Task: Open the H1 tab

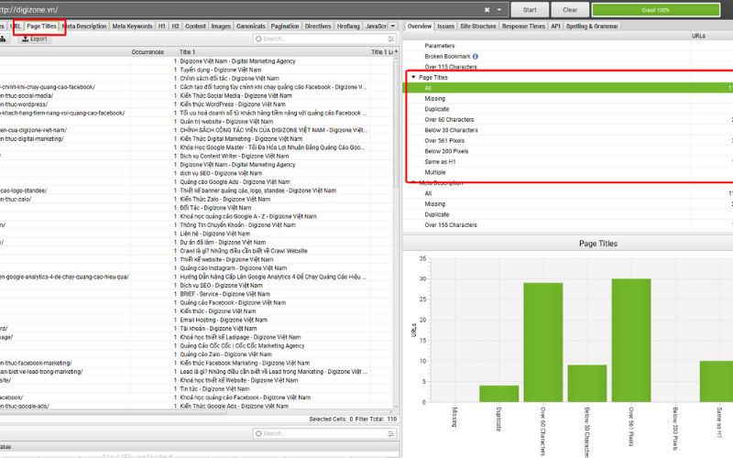Action: tap(162, 27)
